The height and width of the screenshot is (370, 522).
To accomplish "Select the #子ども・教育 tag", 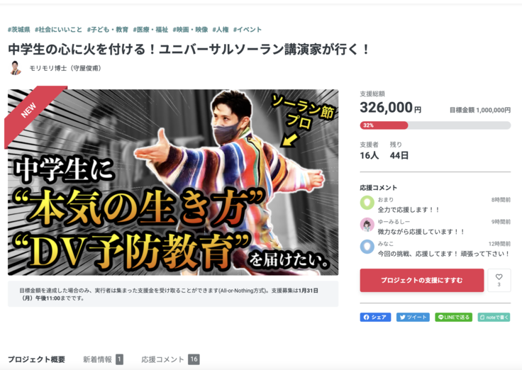I will click(108, 30).
